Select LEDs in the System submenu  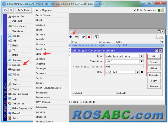38,54
